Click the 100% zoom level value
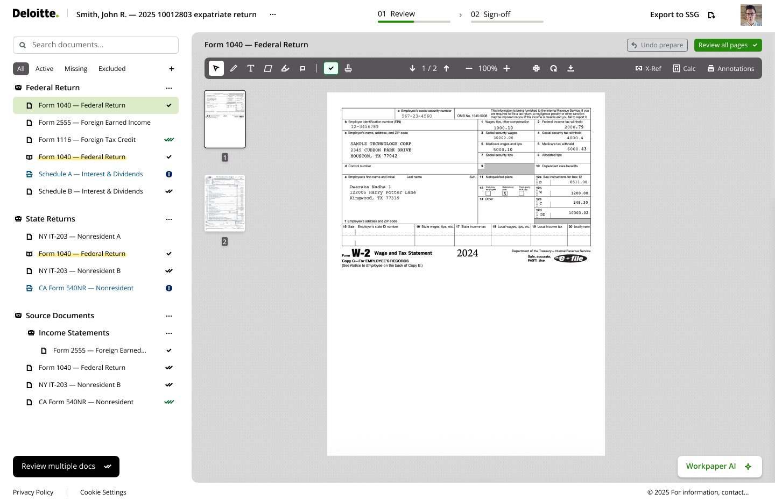Viewport: 775px width, 501px height. click(x=488, y=68)
